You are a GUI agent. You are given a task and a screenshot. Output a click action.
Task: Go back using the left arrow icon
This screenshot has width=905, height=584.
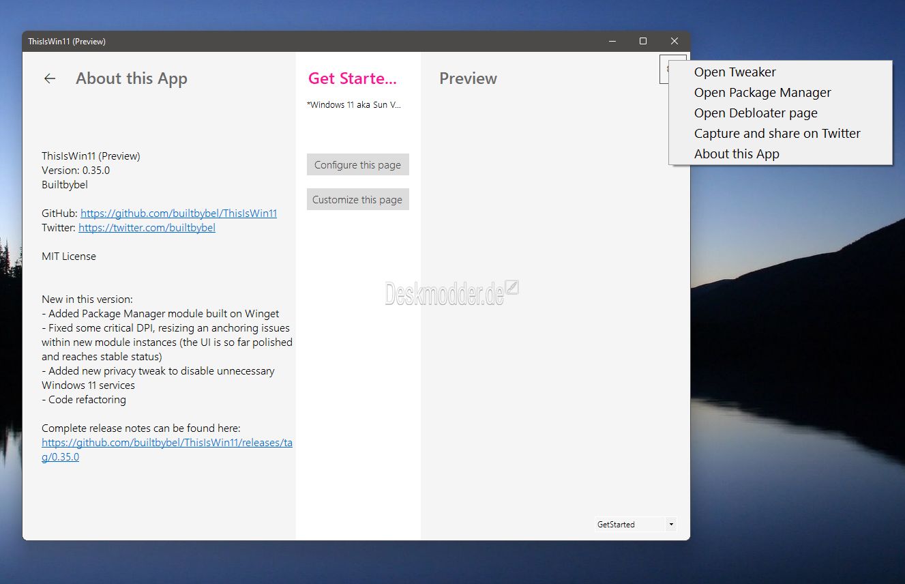[x=50, y=78]
